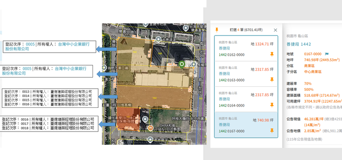The image size is (342, 160).
Task: Select the map pin at the top edge
Action: 146,25
